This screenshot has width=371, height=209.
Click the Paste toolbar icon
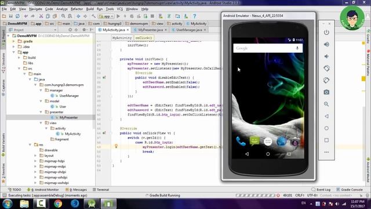click(x=54, y=16)
